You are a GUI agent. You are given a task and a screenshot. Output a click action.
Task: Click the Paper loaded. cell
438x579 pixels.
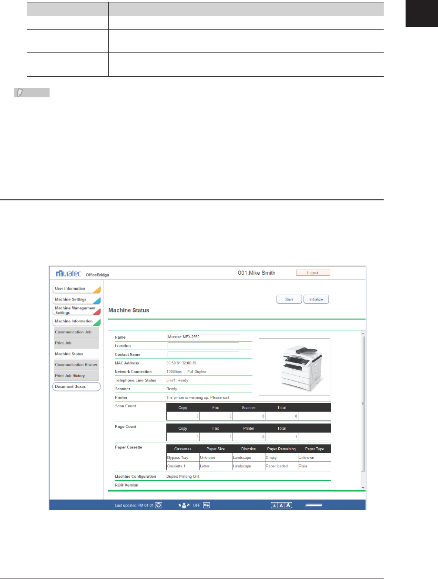[x=282, y=466]
